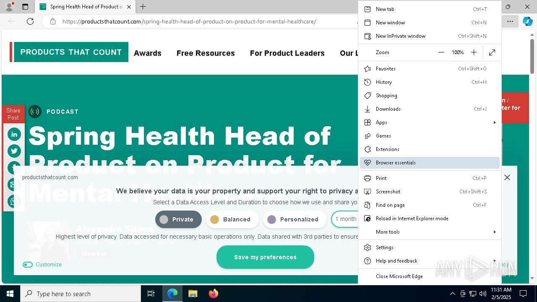Click the Screenshot icon in menu
The height and width of the screenshot is (302, 537).
point(368,192)
